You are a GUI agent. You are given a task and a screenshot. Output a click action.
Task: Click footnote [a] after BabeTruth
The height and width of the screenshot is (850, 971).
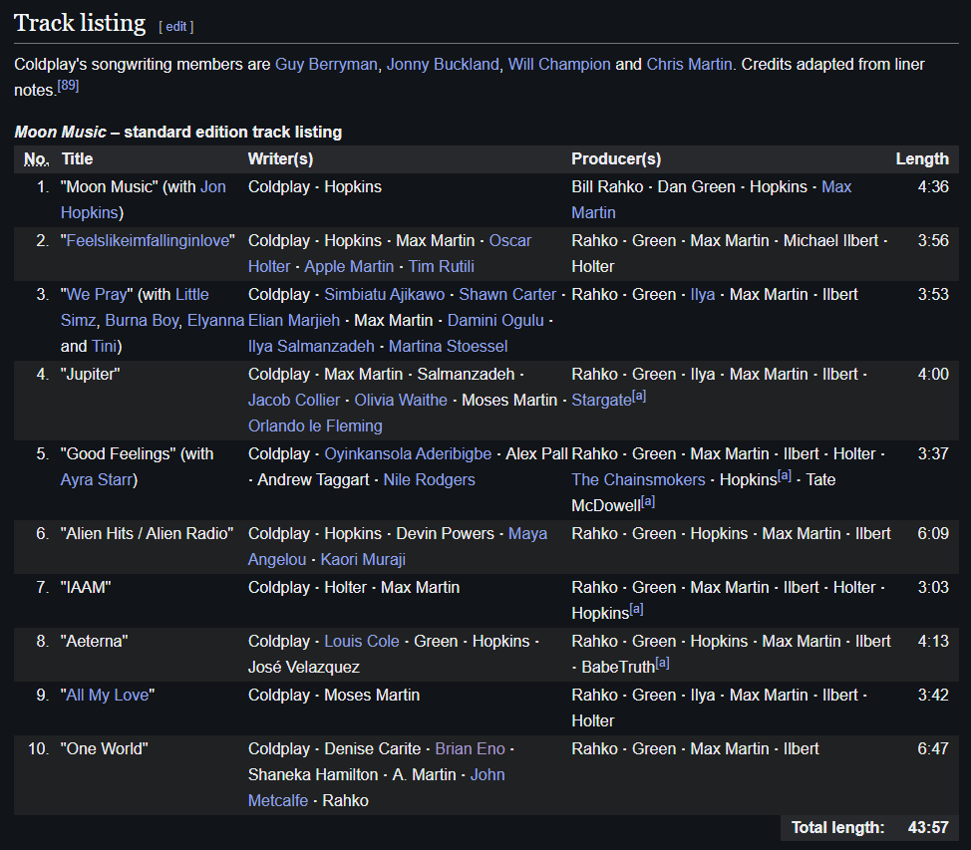click(663, 664)
